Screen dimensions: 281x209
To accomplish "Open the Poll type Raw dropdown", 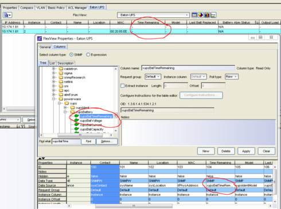I will 232,77.
